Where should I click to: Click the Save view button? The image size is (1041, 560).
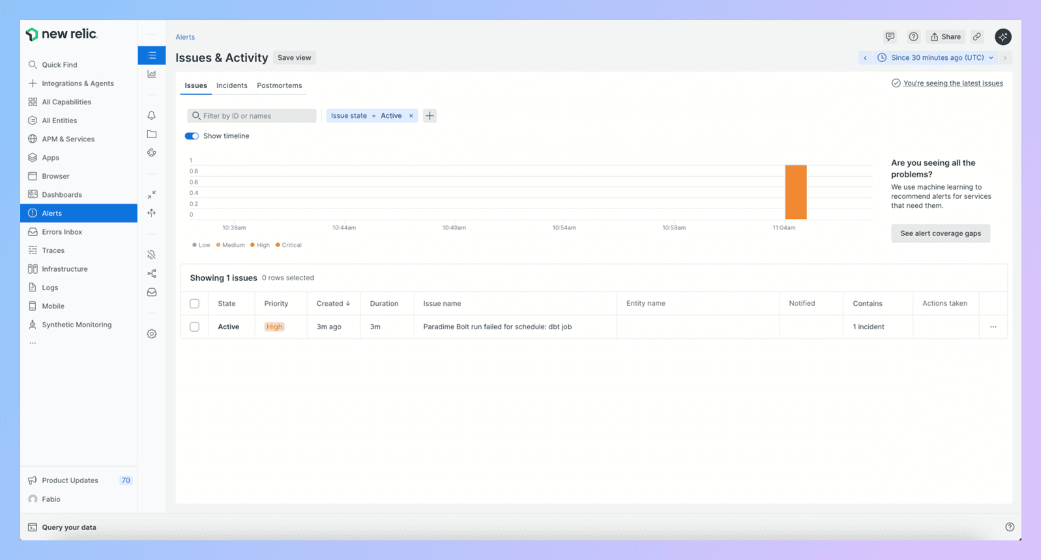tap(294, 57)
